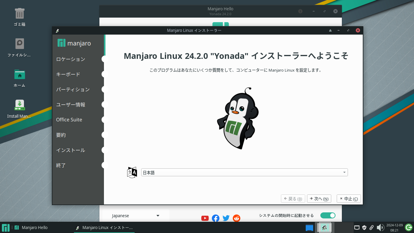Click the Facebook icon in Manjaro Hello

[x=215, y=218]
